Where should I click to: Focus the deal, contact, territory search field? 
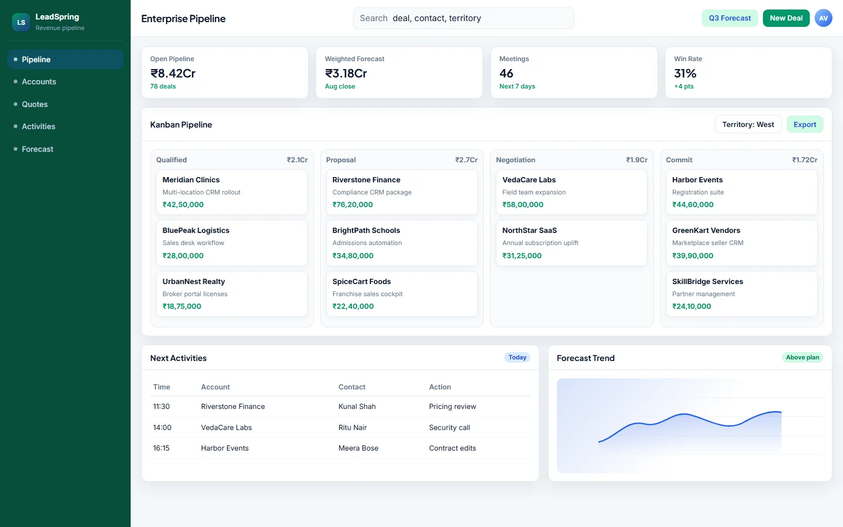click(464, 18)
